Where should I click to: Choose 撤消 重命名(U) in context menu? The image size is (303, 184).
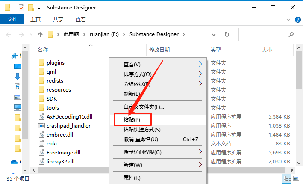(x=158, y=139)
